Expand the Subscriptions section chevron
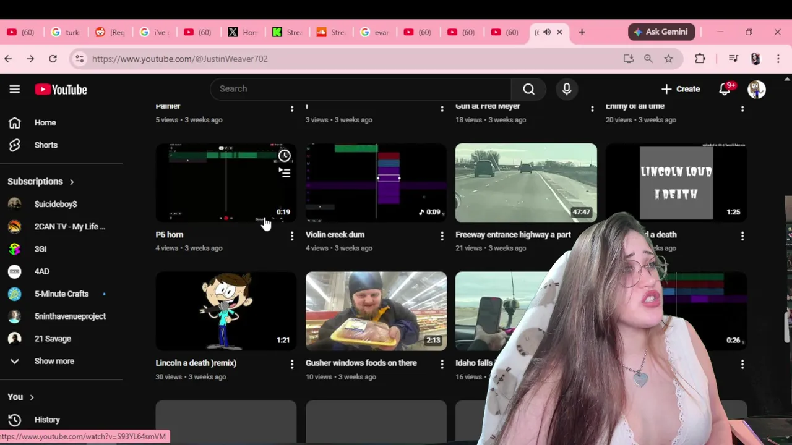 click(x=72, y=182)
